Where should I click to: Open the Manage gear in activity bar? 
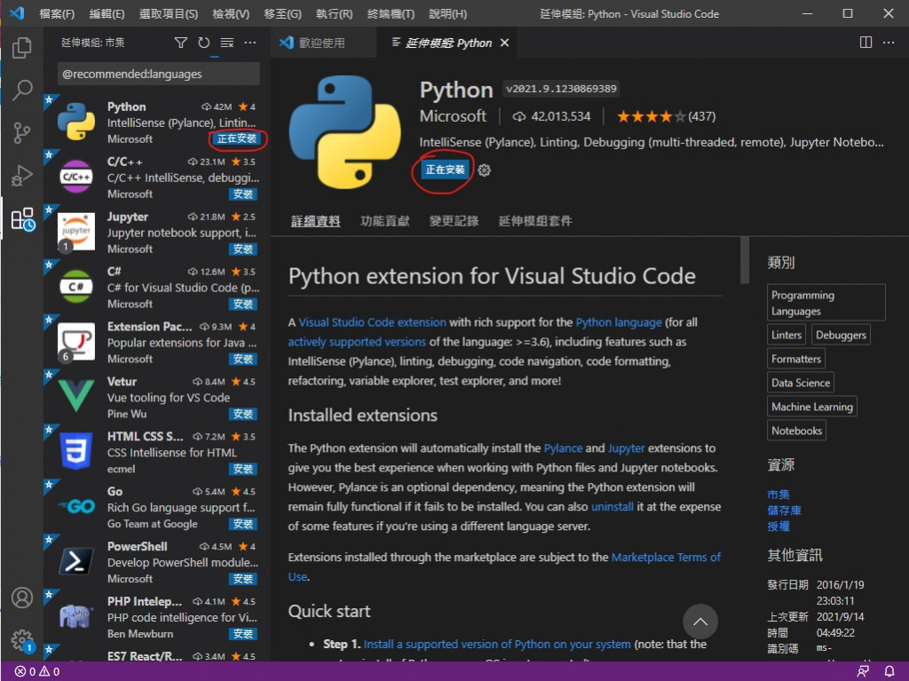(22, 640)
